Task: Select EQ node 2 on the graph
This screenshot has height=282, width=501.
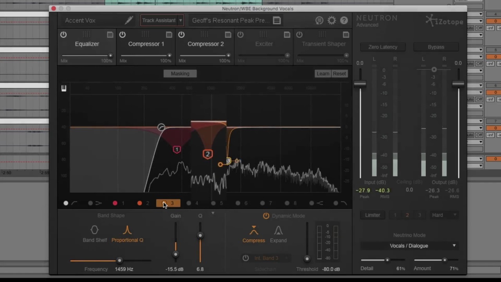Action: click(x=207, y=154)
